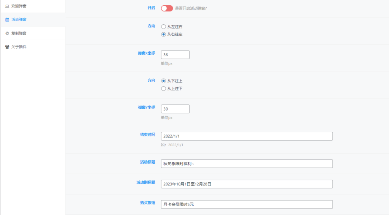Click the 如：2022/1/1 example hint
This screenshot has height=215, width=389.
(172, 145)
